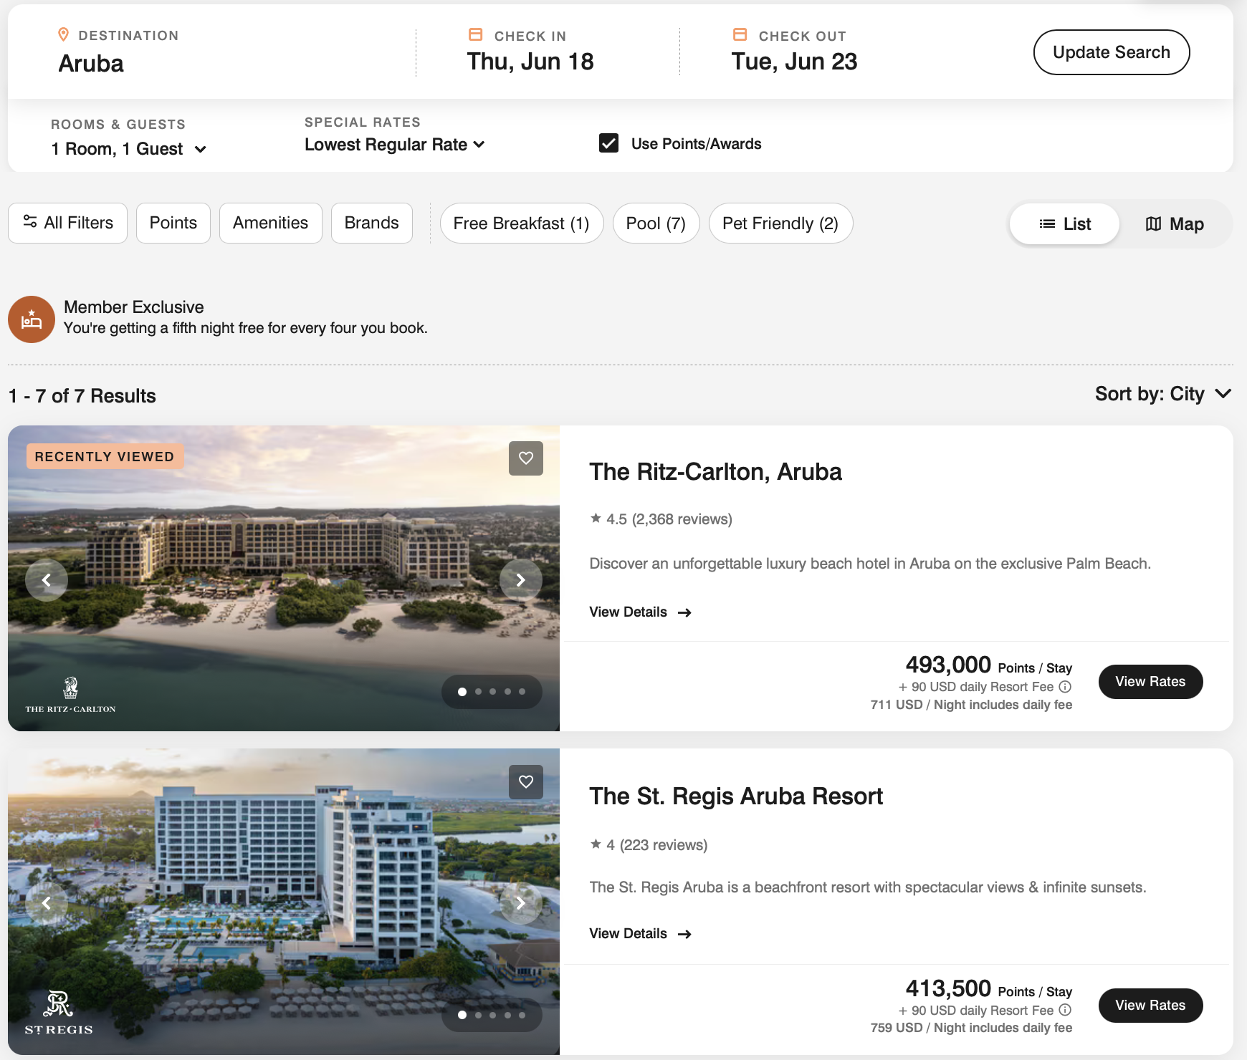Click 759 USD / Night includes daily fee
Screen dimensions: 1247x1060
coord(971,1028)
